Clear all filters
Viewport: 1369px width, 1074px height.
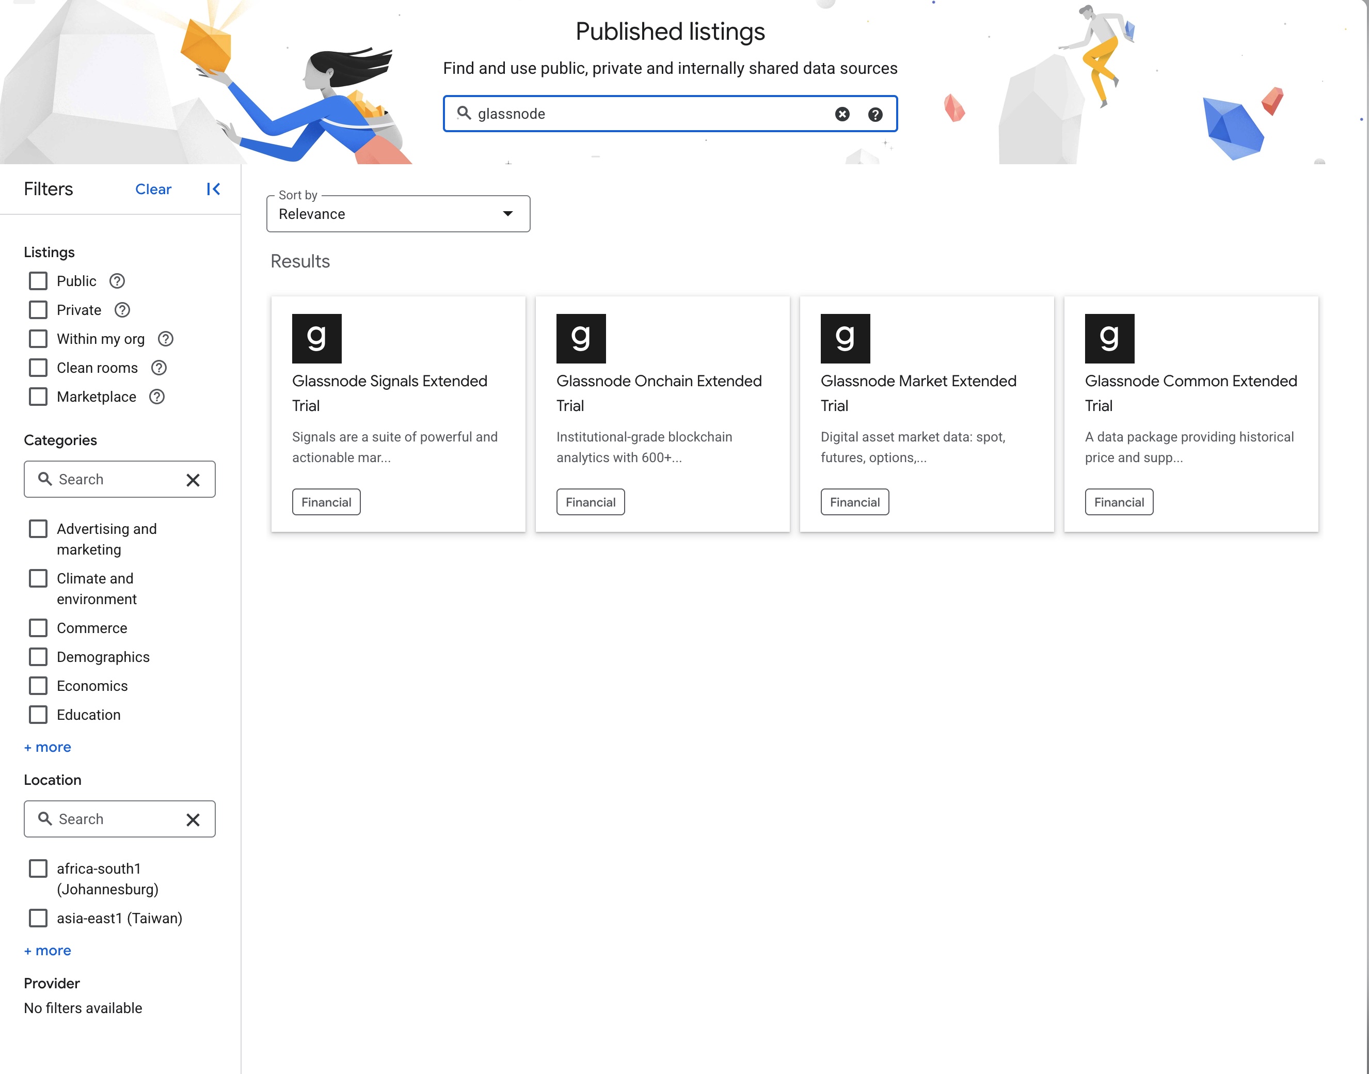tap(153, 189)
